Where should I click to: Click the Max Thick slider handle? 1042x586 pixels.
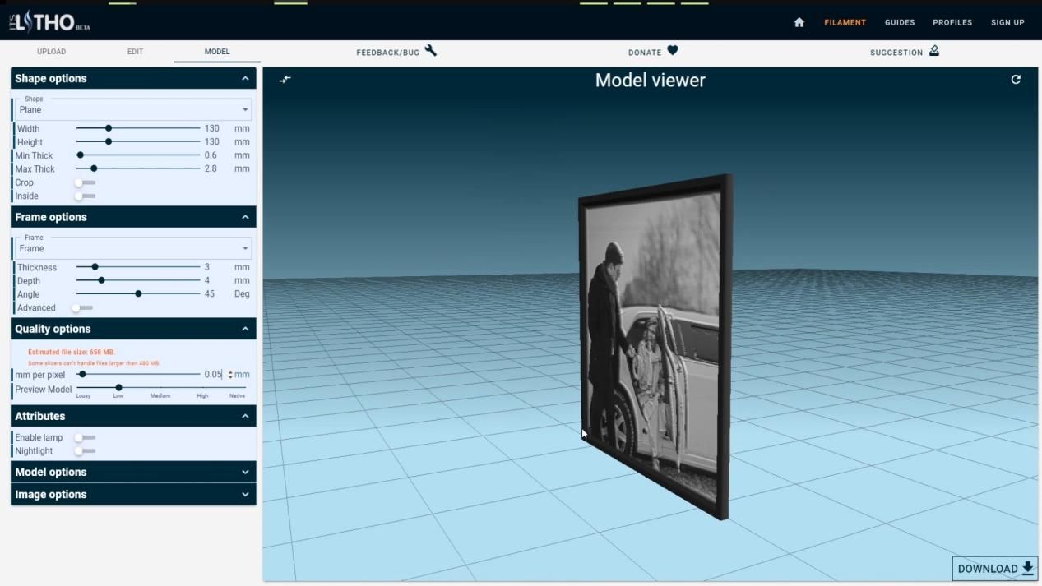pos(94,168)
